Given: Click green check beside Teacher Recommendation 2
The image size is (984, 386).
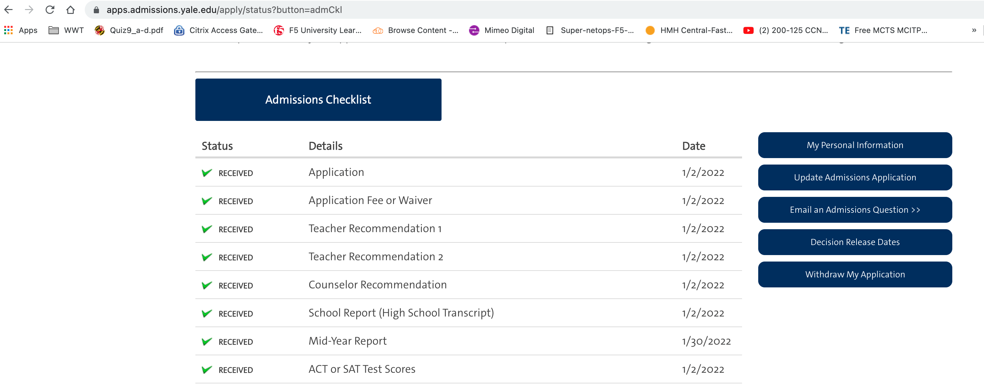Looking at the screenshot, I should click(207, 257).
